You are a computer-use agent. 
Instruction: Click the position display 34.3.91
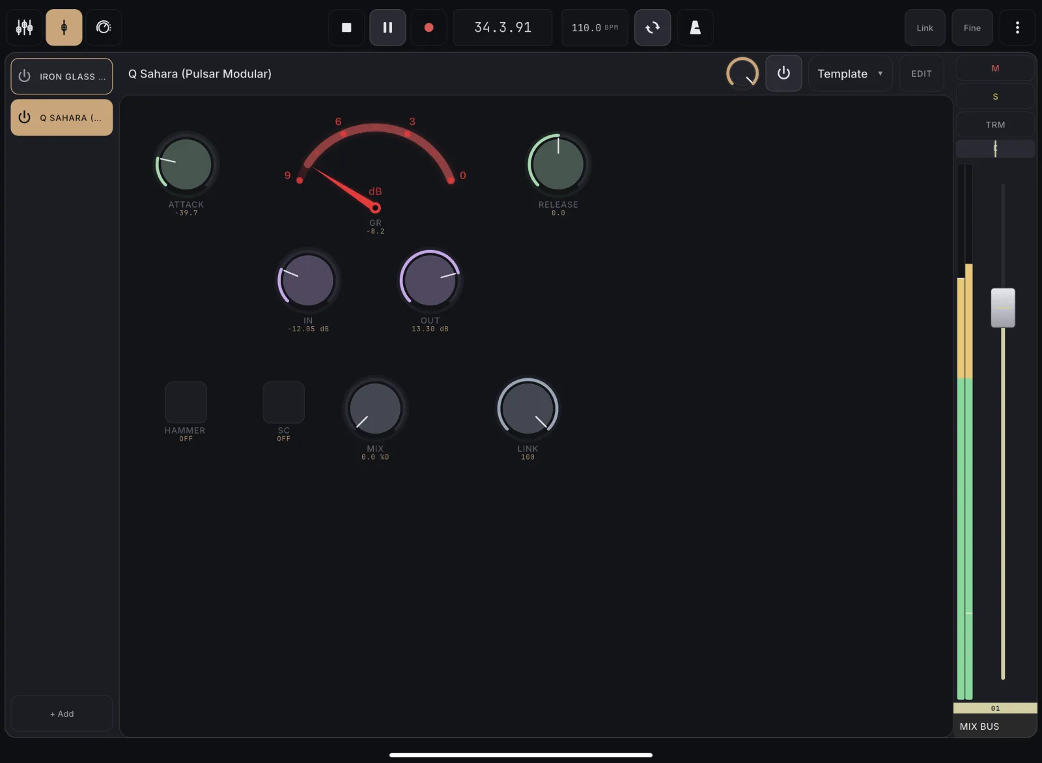pyautogui.click(x=503, y=27)
